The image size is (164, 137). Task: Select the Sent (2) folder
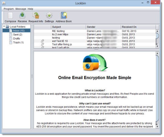(18, 35)
